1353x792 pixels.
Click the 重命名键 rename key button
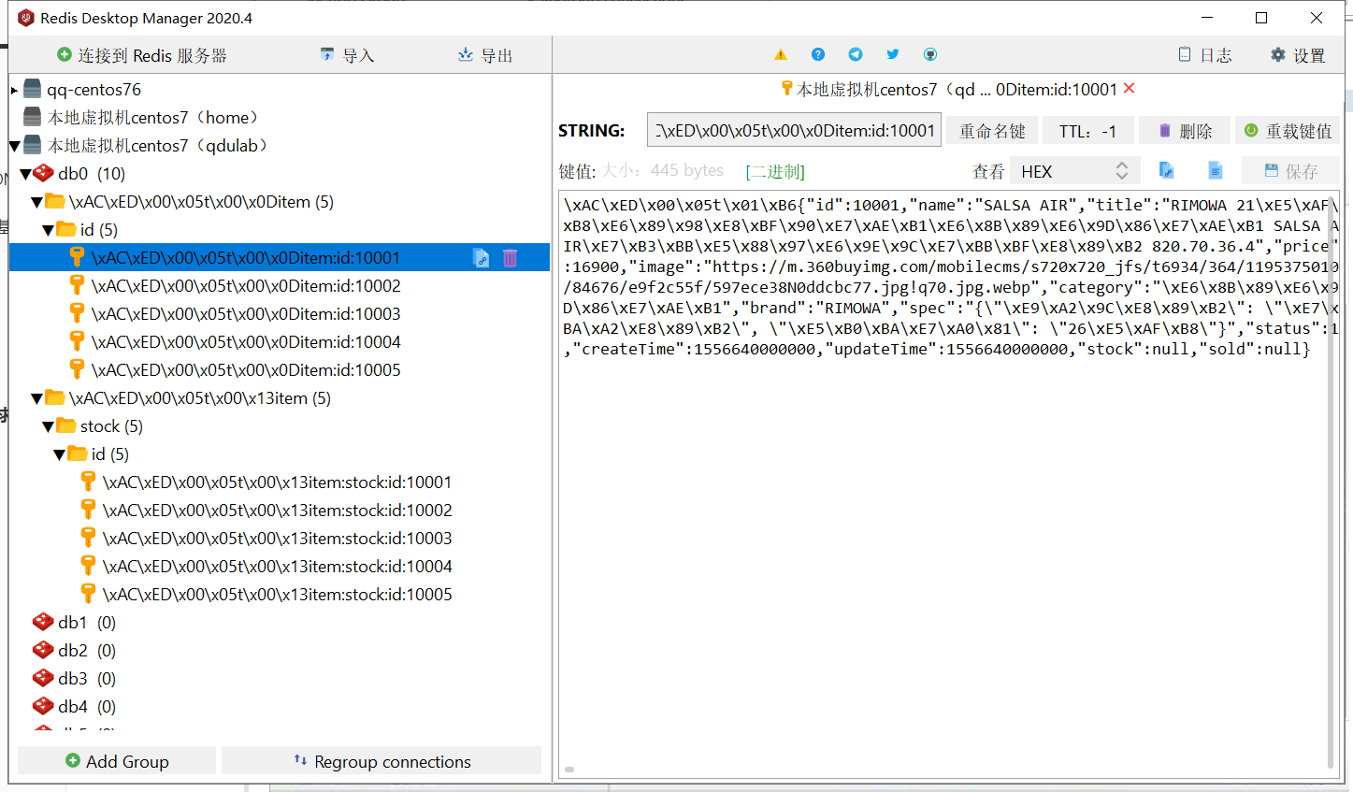(992, 131)
